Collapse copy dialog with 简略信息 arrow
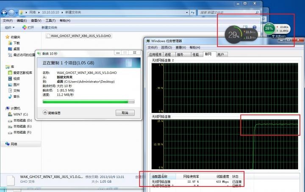The image size is (305, 192). [x=45, y=112]
